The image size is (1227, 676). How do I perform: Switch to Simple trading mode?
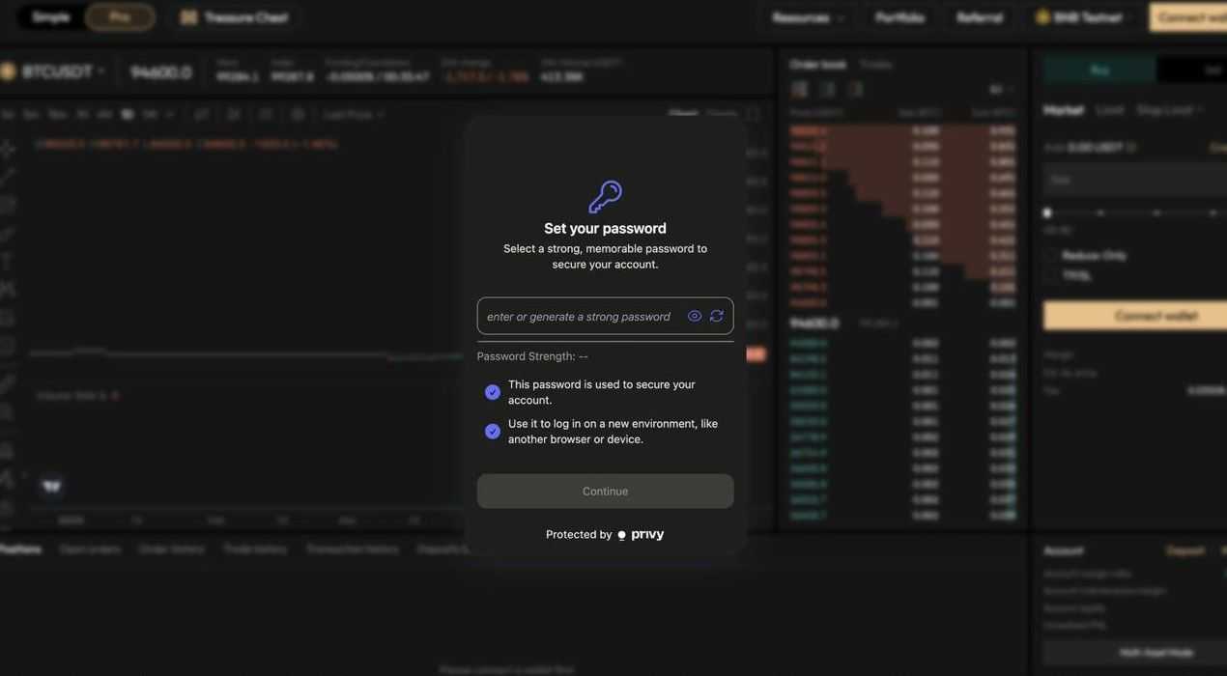(x=50, y=17)
